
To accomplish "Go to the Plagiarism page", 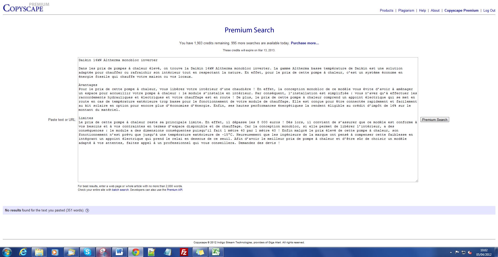I will pyautogui.click(x=406, y=11).
